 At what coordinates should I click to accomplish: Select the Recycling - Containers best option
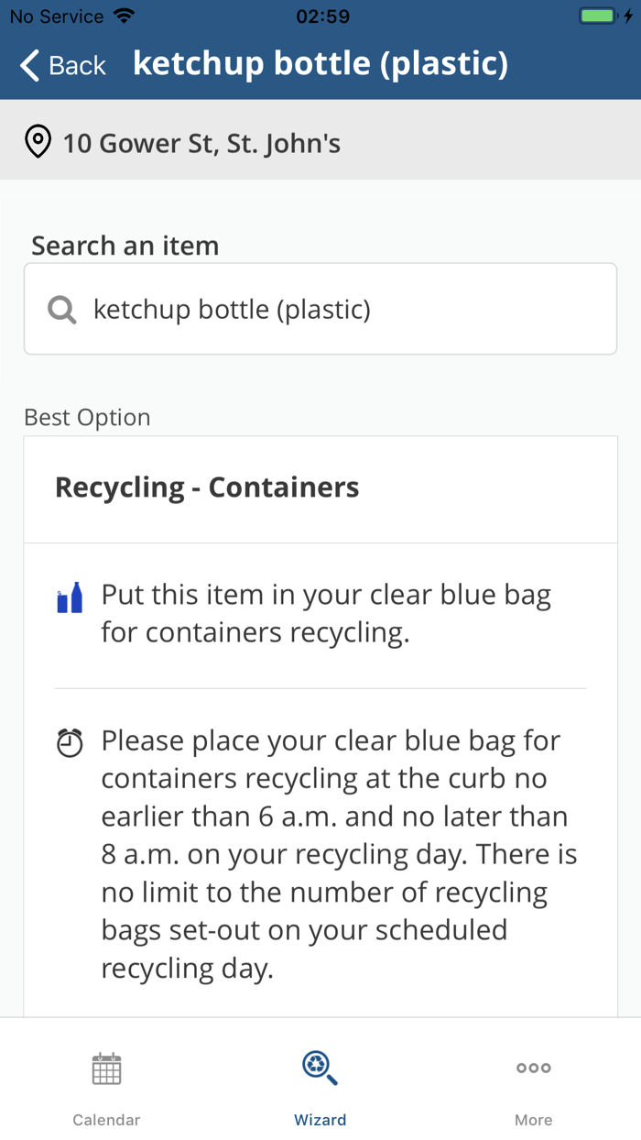(207, 487)
